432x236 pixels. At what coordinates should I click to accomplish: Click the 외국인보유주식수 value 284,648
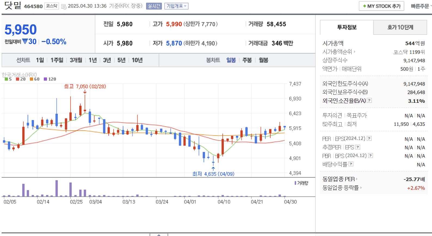(416, 92)
